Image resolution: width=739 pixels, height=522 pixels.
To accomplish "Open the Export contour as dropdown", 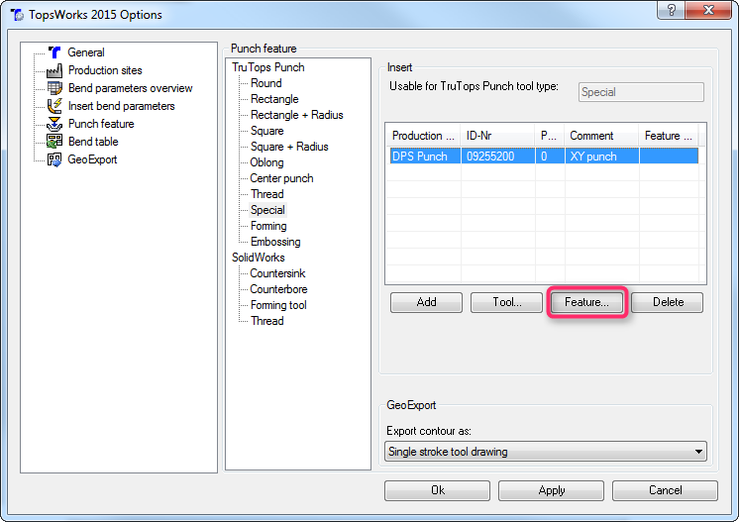I will 698,452.
